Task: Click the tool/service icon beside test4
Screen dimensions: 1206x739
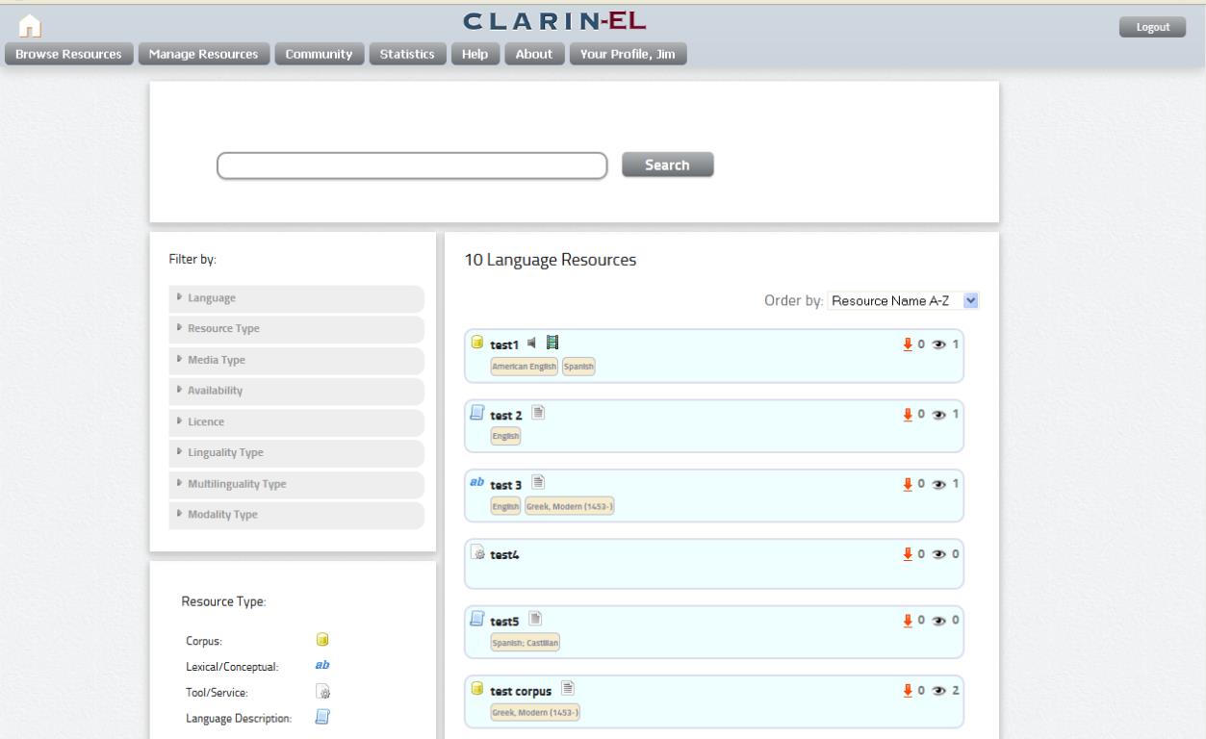Action: click(x=477, y=552)
